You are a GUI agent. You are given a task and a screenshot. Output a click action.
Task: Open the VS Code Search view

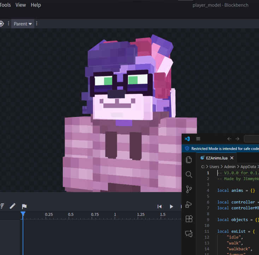(x=189, y=175)
